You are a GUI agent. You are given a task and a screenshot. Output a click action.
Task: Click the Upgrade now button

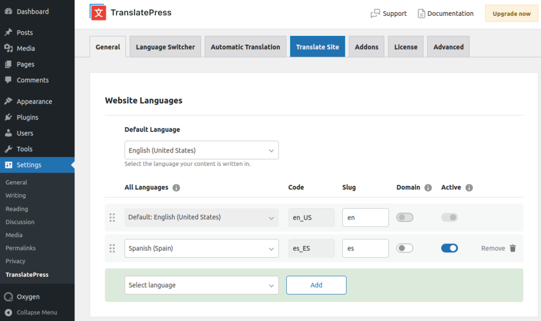pos(511,14)
